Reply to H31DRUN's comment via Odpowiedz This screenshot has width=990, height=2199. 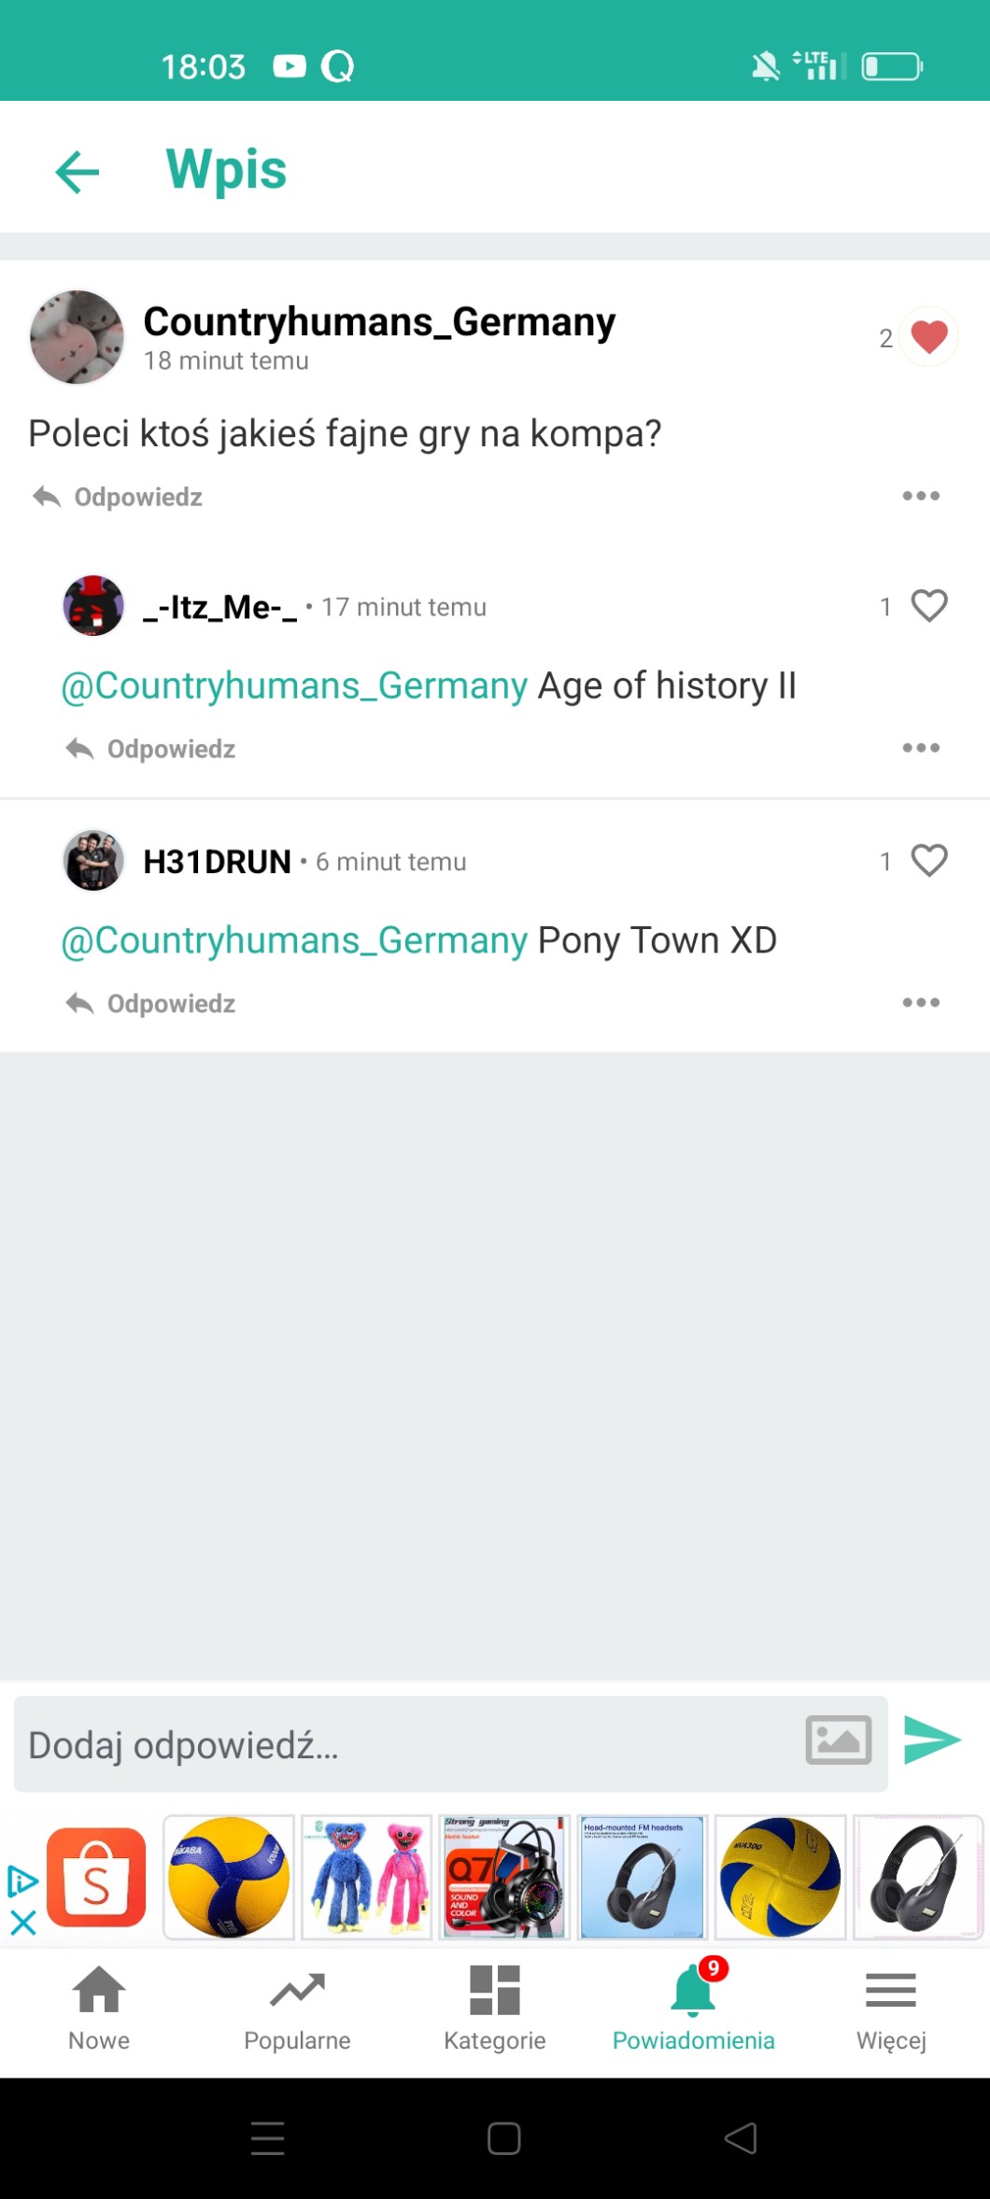(x=150, y=1004)
